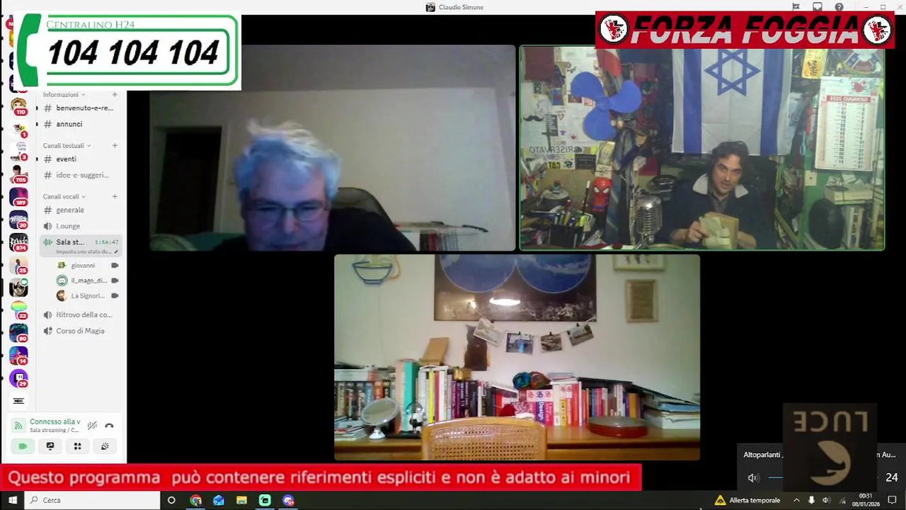Mute speaker icon in volume flyout

click(753, 477)
